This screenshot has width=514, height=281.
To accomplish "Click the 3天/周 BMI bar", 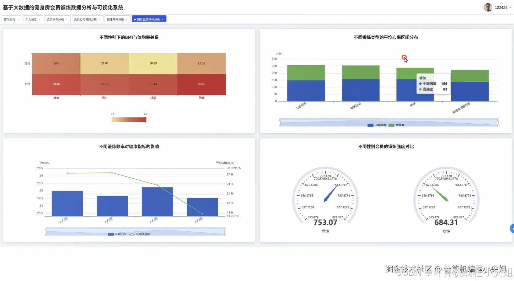I will coord(112,206).
